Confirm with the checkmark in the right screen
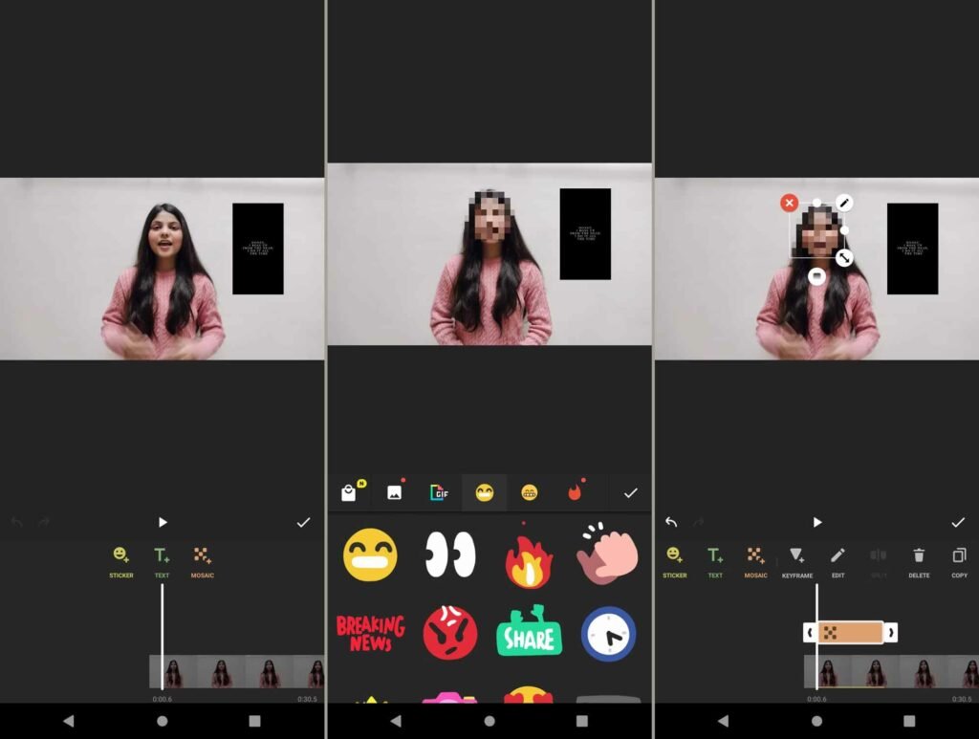The height and width of the screenshot is (739, 979). pos(958,522)
